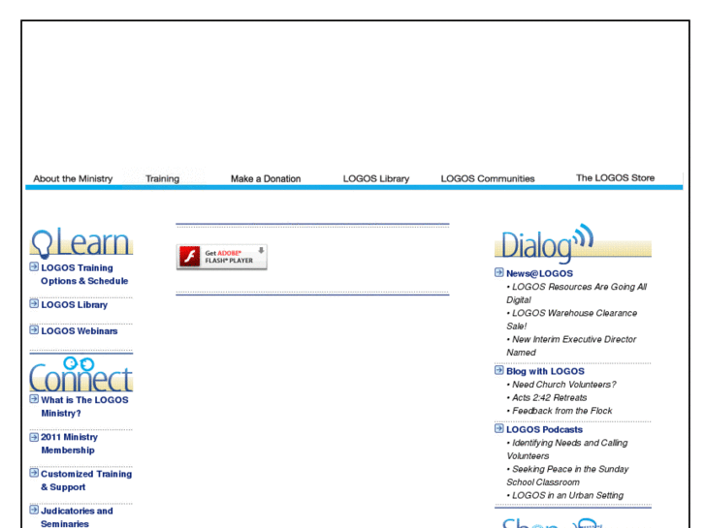The width and height of the screenshot is (705, 528).
Task: Click arrow icon beside News@LOGOS
Action: click(x=499, y=272)
